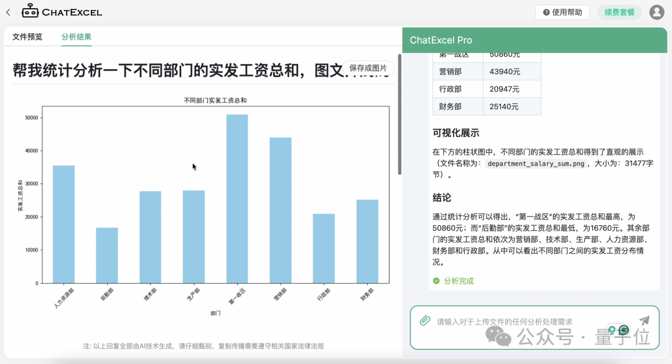Click the 第一战区 bar in the chart
672x364 pixels.
(x=237, y=199)
